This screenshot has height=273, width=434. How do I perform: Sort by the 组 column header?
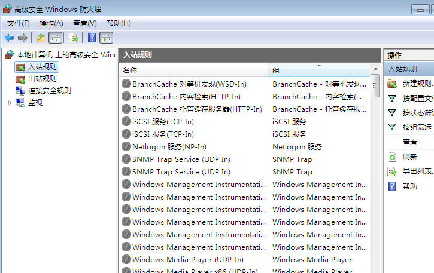[x=320, y=70]
